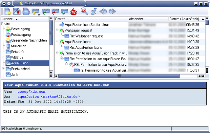This screenshot has height=133, width=210.
Task: Expand the WEB de folder
Action: tap(3, 57)
